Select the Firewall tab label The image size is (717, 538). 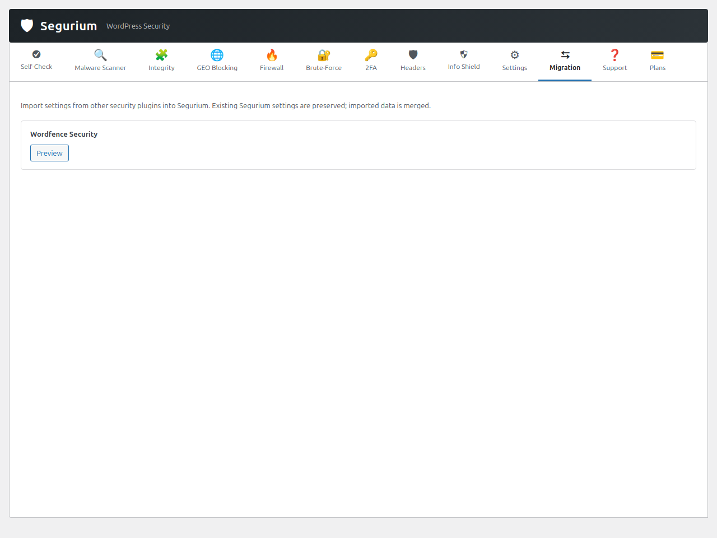(x=272, y=68)
